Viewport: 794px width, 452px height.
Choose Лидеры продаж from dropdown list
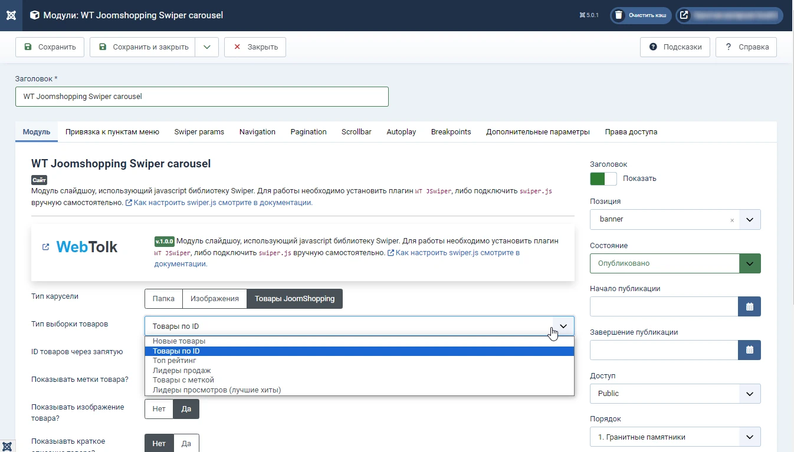182,371
